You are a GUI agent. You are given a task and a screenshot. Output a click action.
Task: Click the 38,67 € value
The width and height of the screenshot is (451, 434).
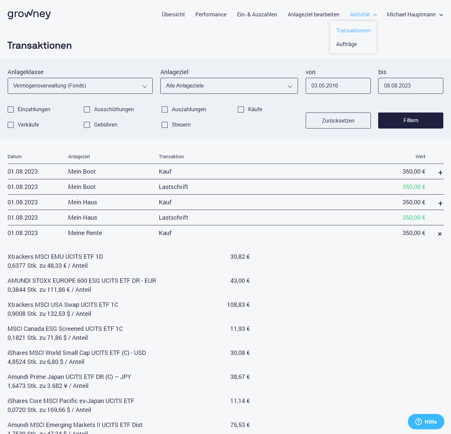(240, 377)
